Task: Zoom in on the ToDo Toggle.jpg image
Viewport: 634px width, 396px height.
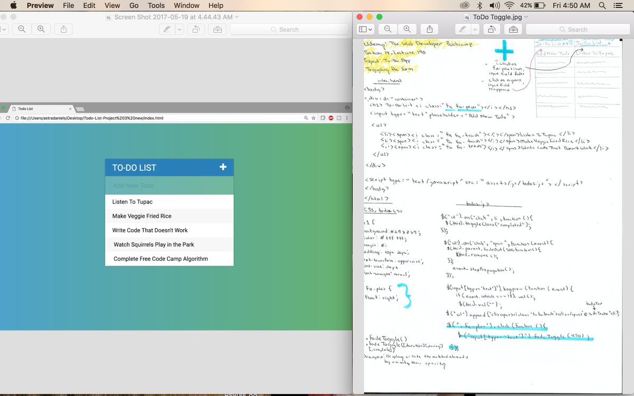Action: [407, 29]
